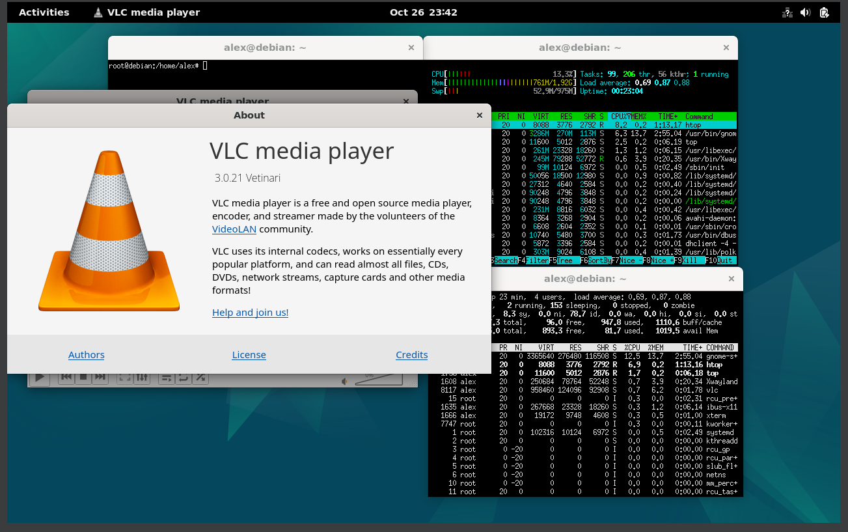The image size is (848, 532).
Task: Select the Next media icon
Action: [99, 376]
